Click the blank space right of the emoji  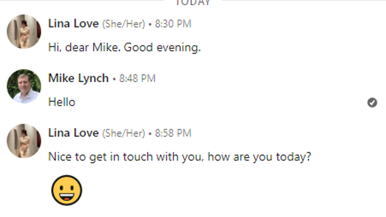click(221, 190)
